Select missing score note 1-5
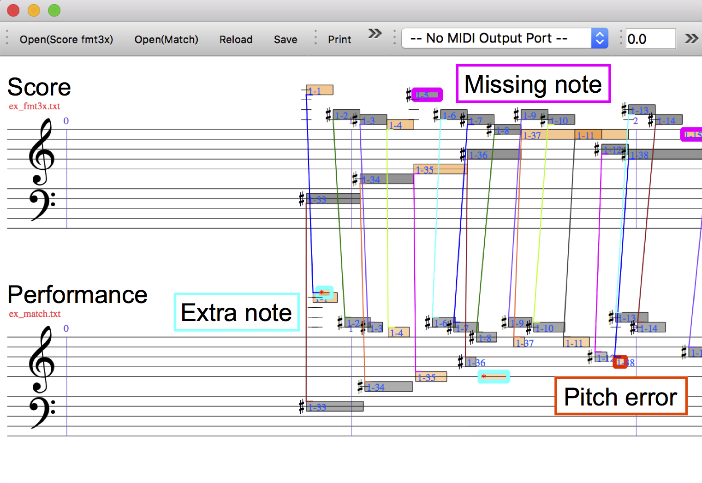 [x=427, y=95]
